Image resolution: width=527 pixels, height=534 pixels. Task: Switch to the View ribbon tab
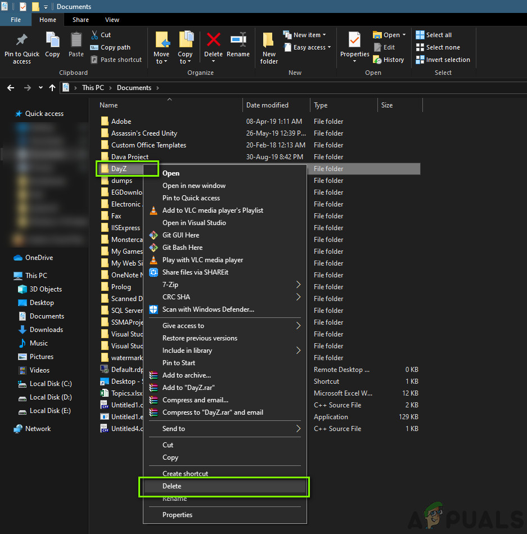(x=112, y=20)
